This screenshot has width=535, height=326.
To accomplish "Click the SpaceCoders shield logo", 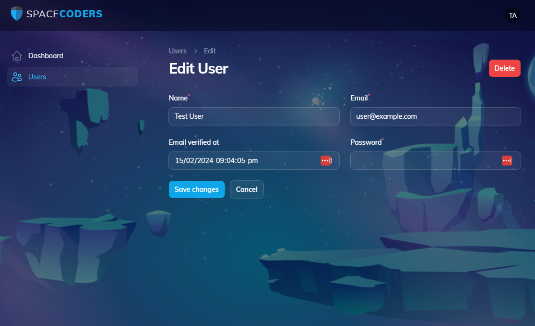I will pyautogui.click(x=17, y=13).
